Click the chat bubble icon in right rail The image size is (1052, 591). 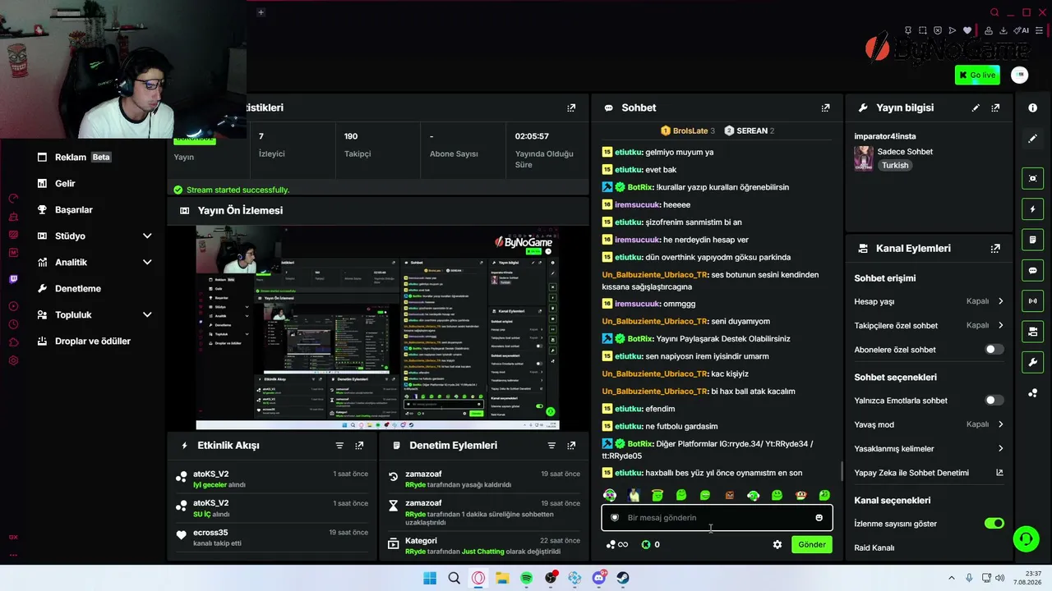1033,270
